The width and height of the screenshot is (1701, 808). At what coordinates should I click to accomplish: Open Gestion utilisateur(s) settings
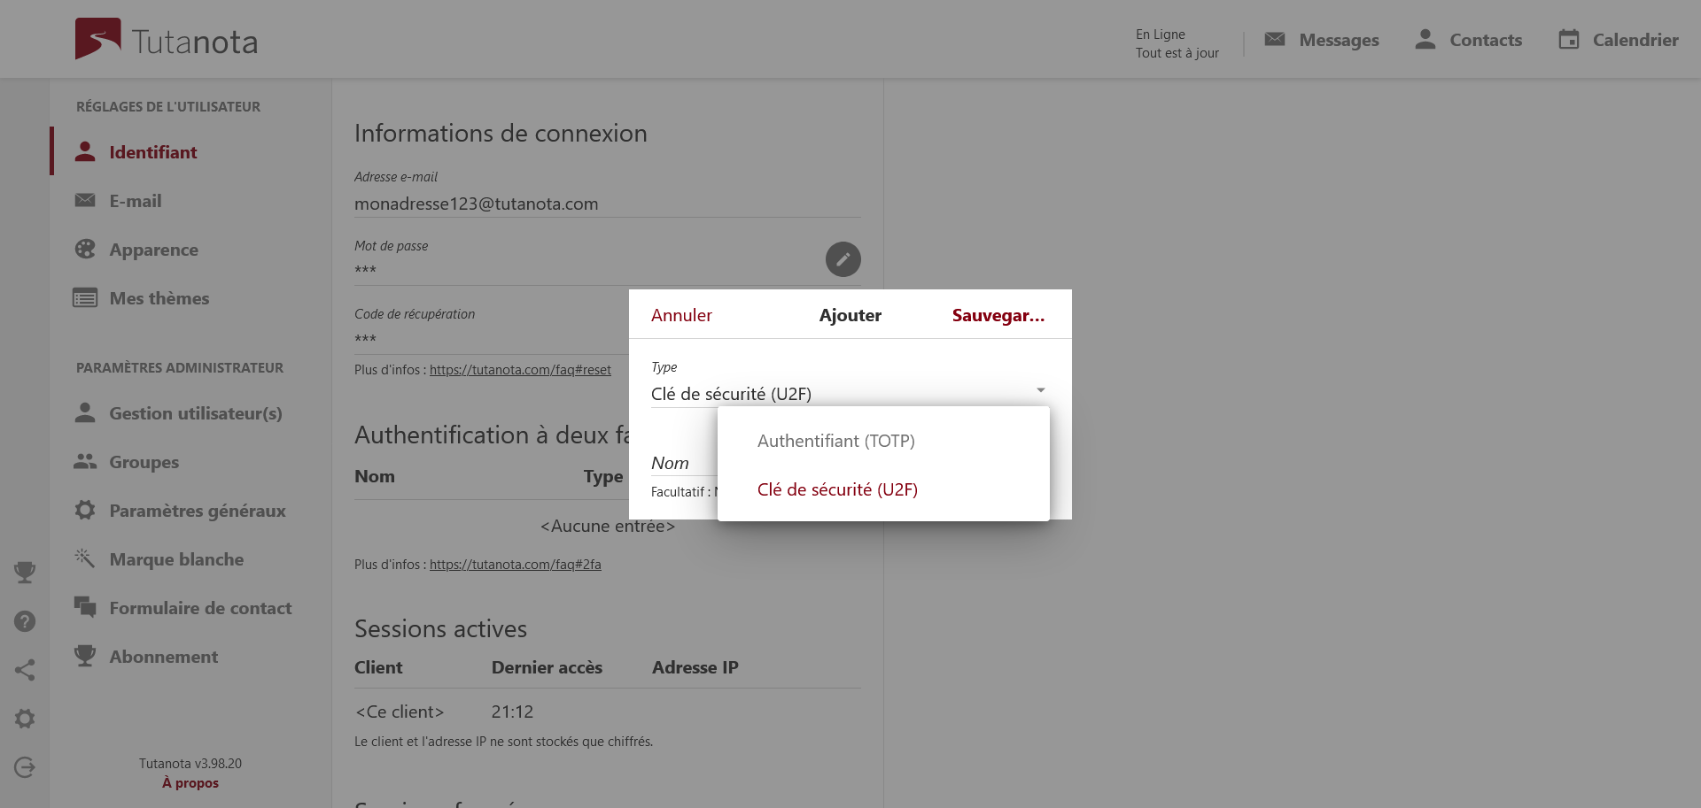(195, 413)
